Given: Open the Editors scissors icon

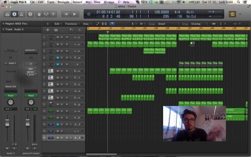Looking at the screenshot, I should click(x=53, y=14).
